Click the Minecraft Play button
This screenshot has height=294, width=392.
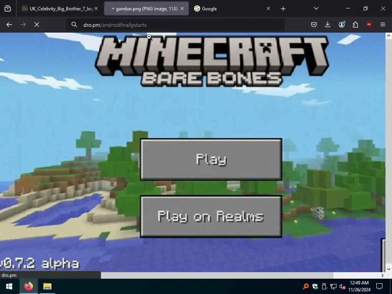[211, 159]
